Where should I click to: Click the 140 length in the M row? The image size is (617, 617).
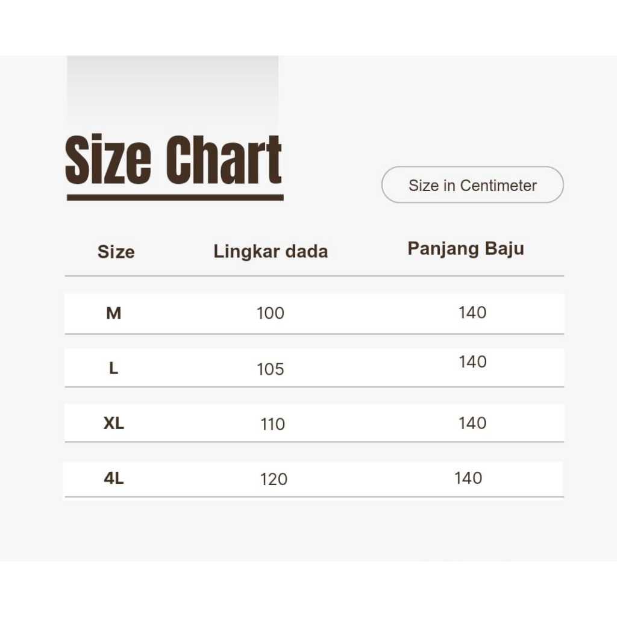[472, 313]
